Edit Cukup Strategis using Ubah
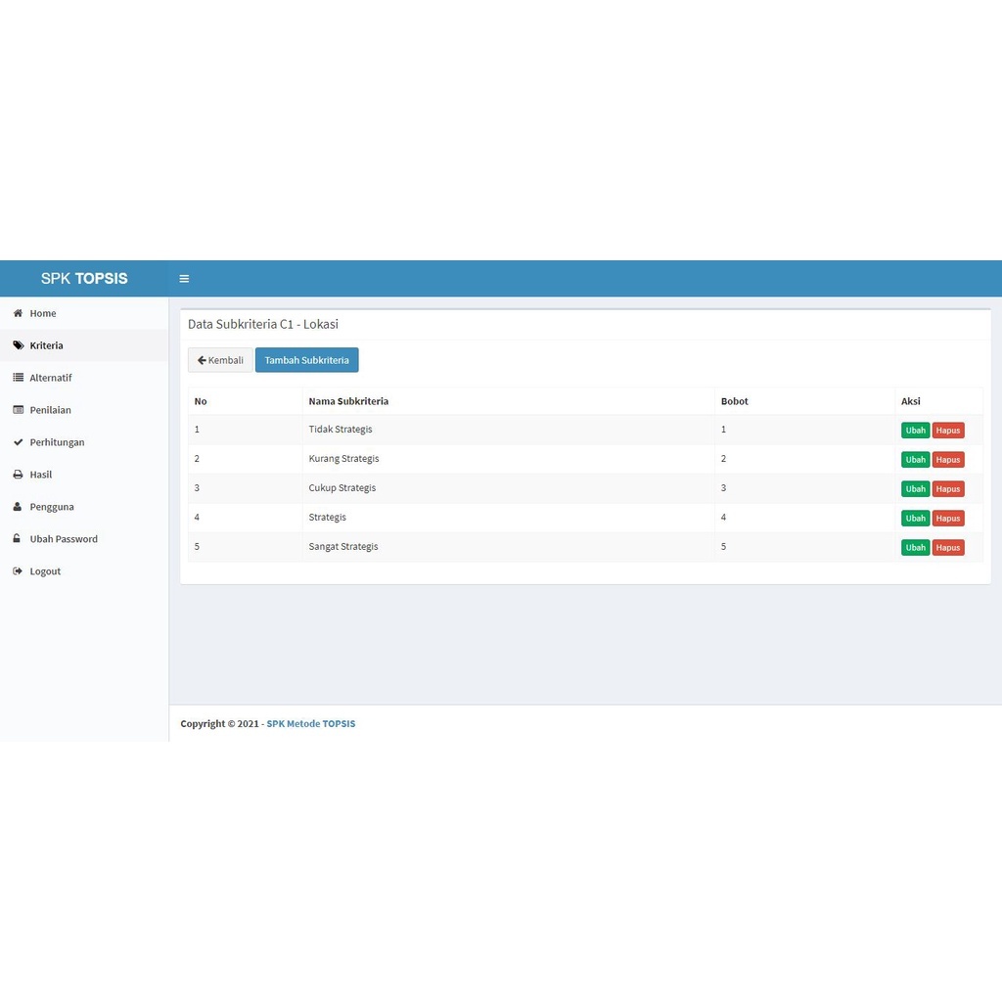This screenshot has height=1002, width=1002. click(x=915, y=489)
